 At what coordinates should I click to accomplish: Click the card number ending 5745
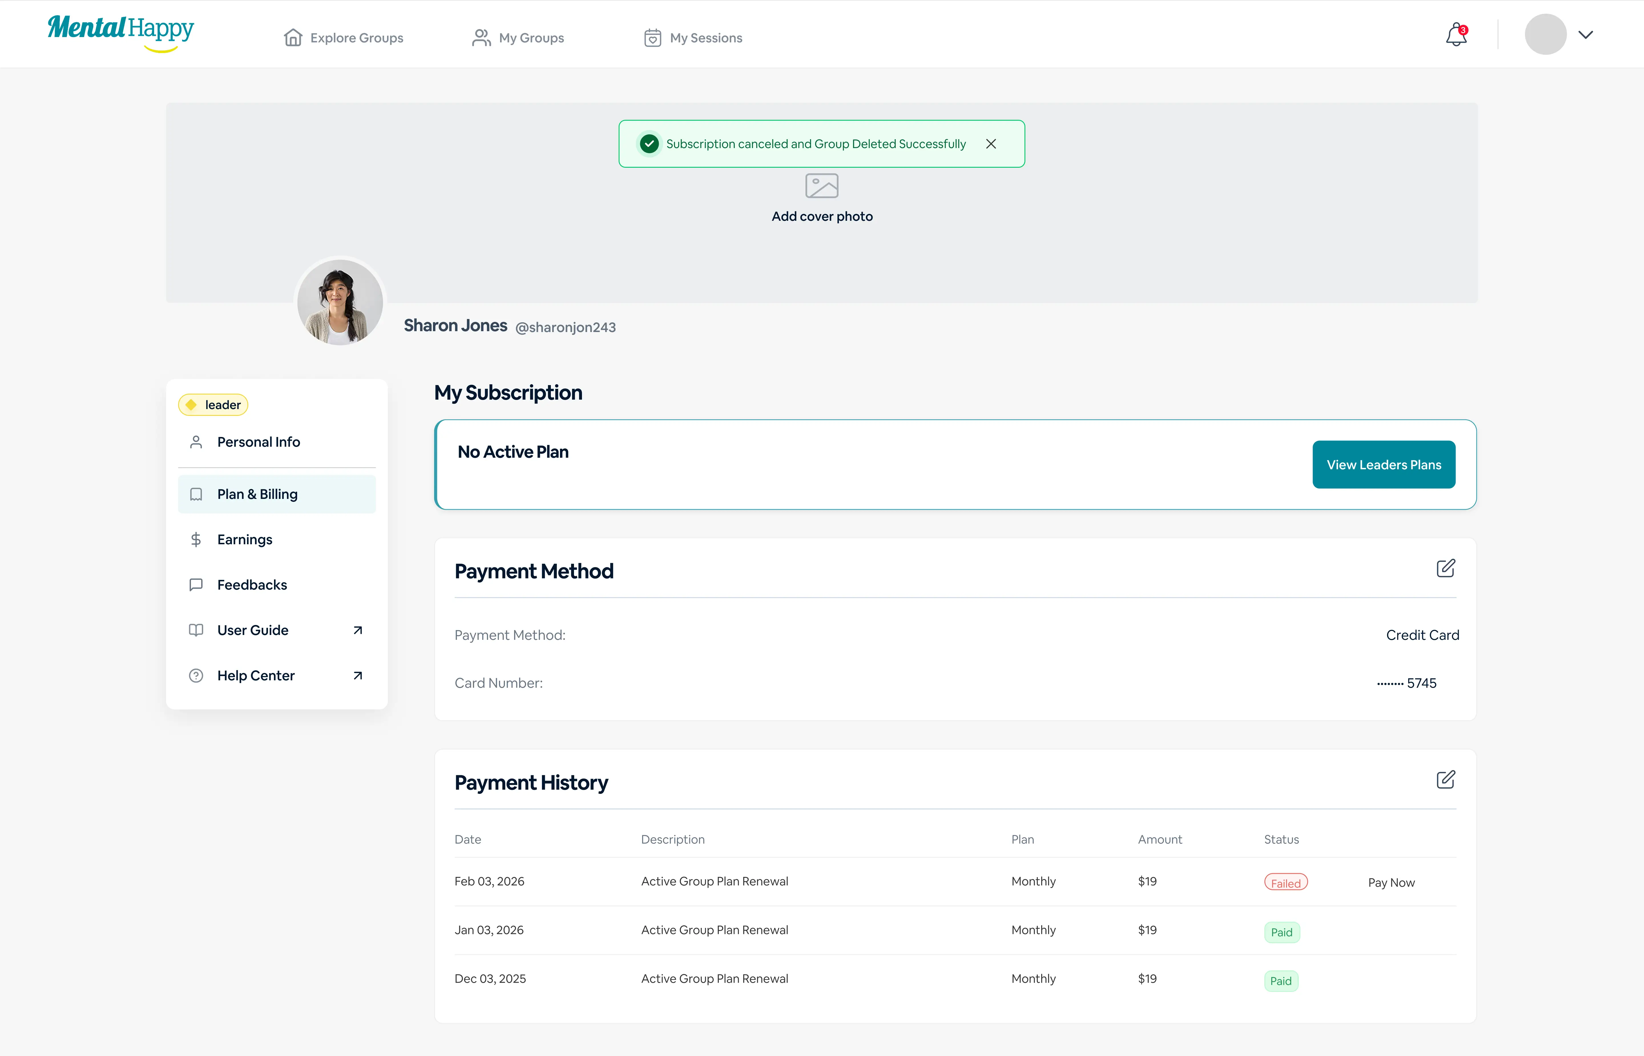(x=1407, y=684)
